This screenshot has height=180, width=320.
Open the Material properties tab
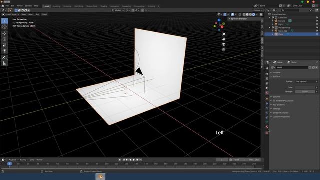tap(267, 127)
